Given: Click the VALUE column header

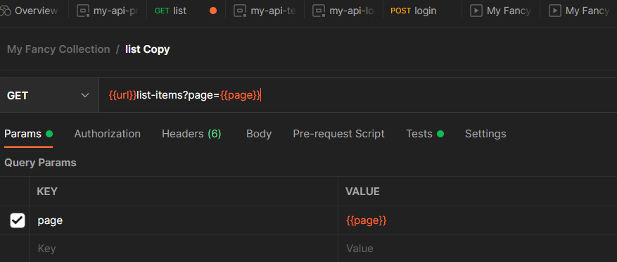Looking at the screenshot, I should coord(362,192).
